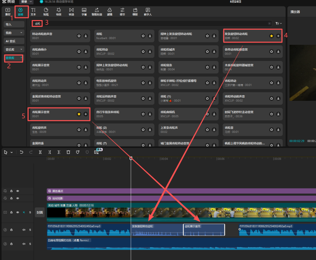Switch to the 文本 (Text) tab
The height and width of the screenshot is (260, 316).
pyautogui.click(x=33, y=11)
